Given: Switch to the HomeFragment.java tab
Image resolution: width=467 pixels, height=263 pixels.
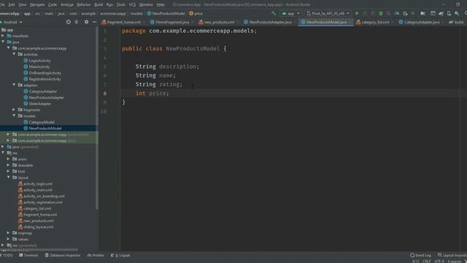Looking at the screenshot, I should point(171,22).
